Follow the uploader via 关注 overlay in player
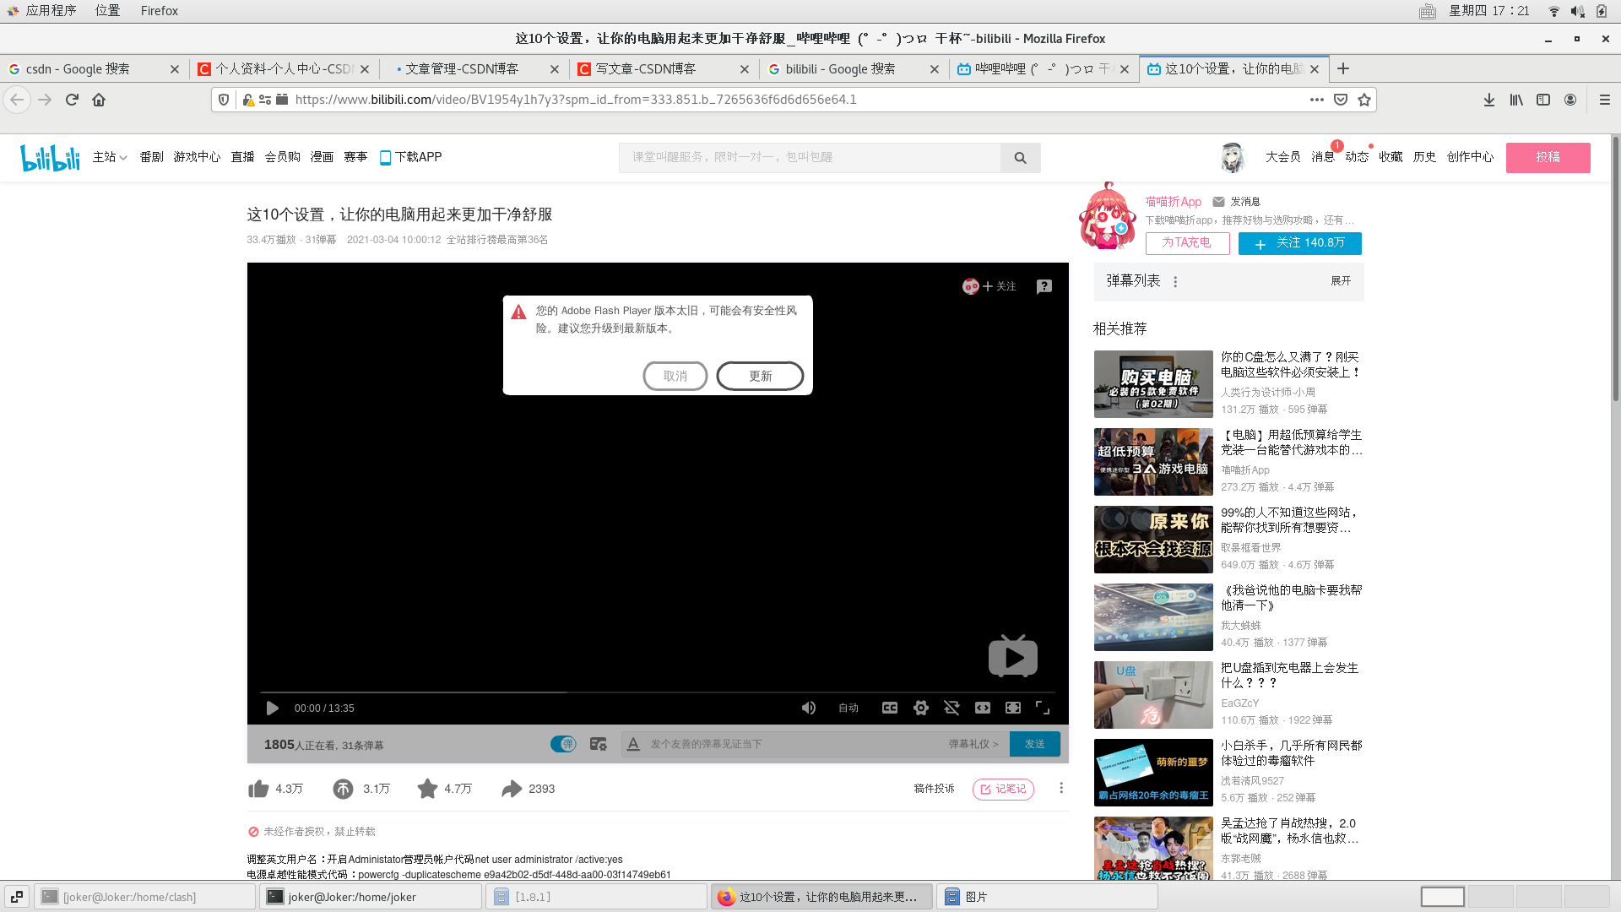This screenshot has width=1621, height=912. click(989, 286)
